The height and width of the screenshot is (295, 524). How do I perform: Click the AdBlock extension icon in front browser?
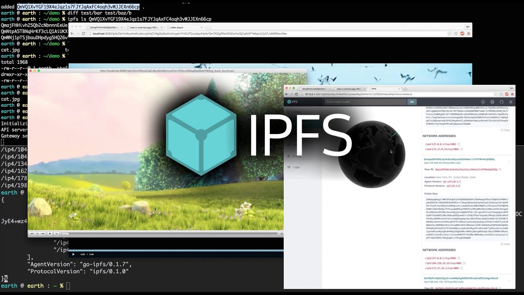(506, 94)
